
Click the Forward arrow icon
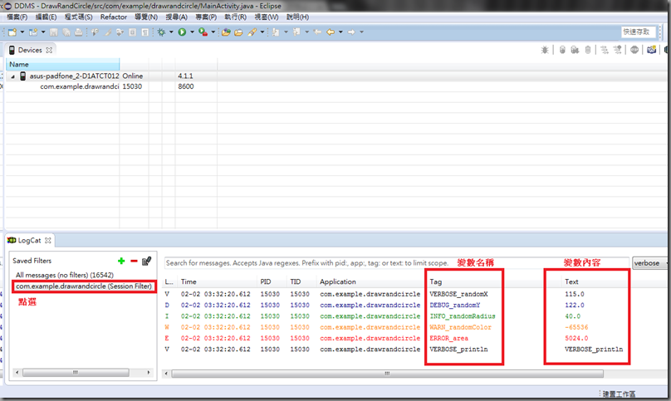click(x=351, y=32)
